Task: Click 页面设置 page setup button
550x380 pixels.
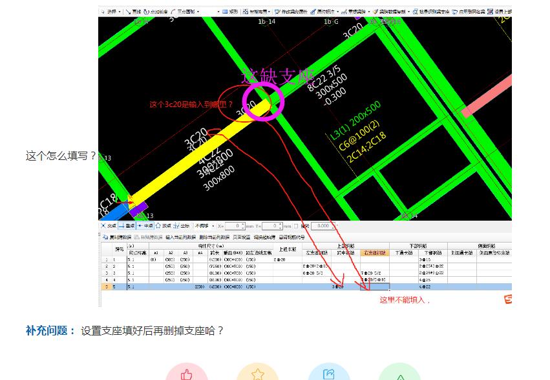Action: [x=241, y=237]
